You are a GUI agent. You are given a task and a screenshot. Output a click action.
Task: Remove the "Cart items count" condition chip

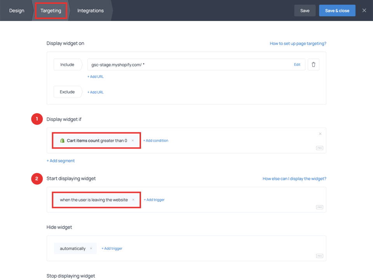pos(133,140)
